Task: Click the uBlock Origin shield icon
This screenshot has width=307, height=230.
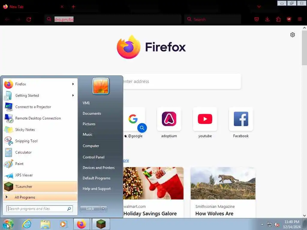Action: point(289,19)
